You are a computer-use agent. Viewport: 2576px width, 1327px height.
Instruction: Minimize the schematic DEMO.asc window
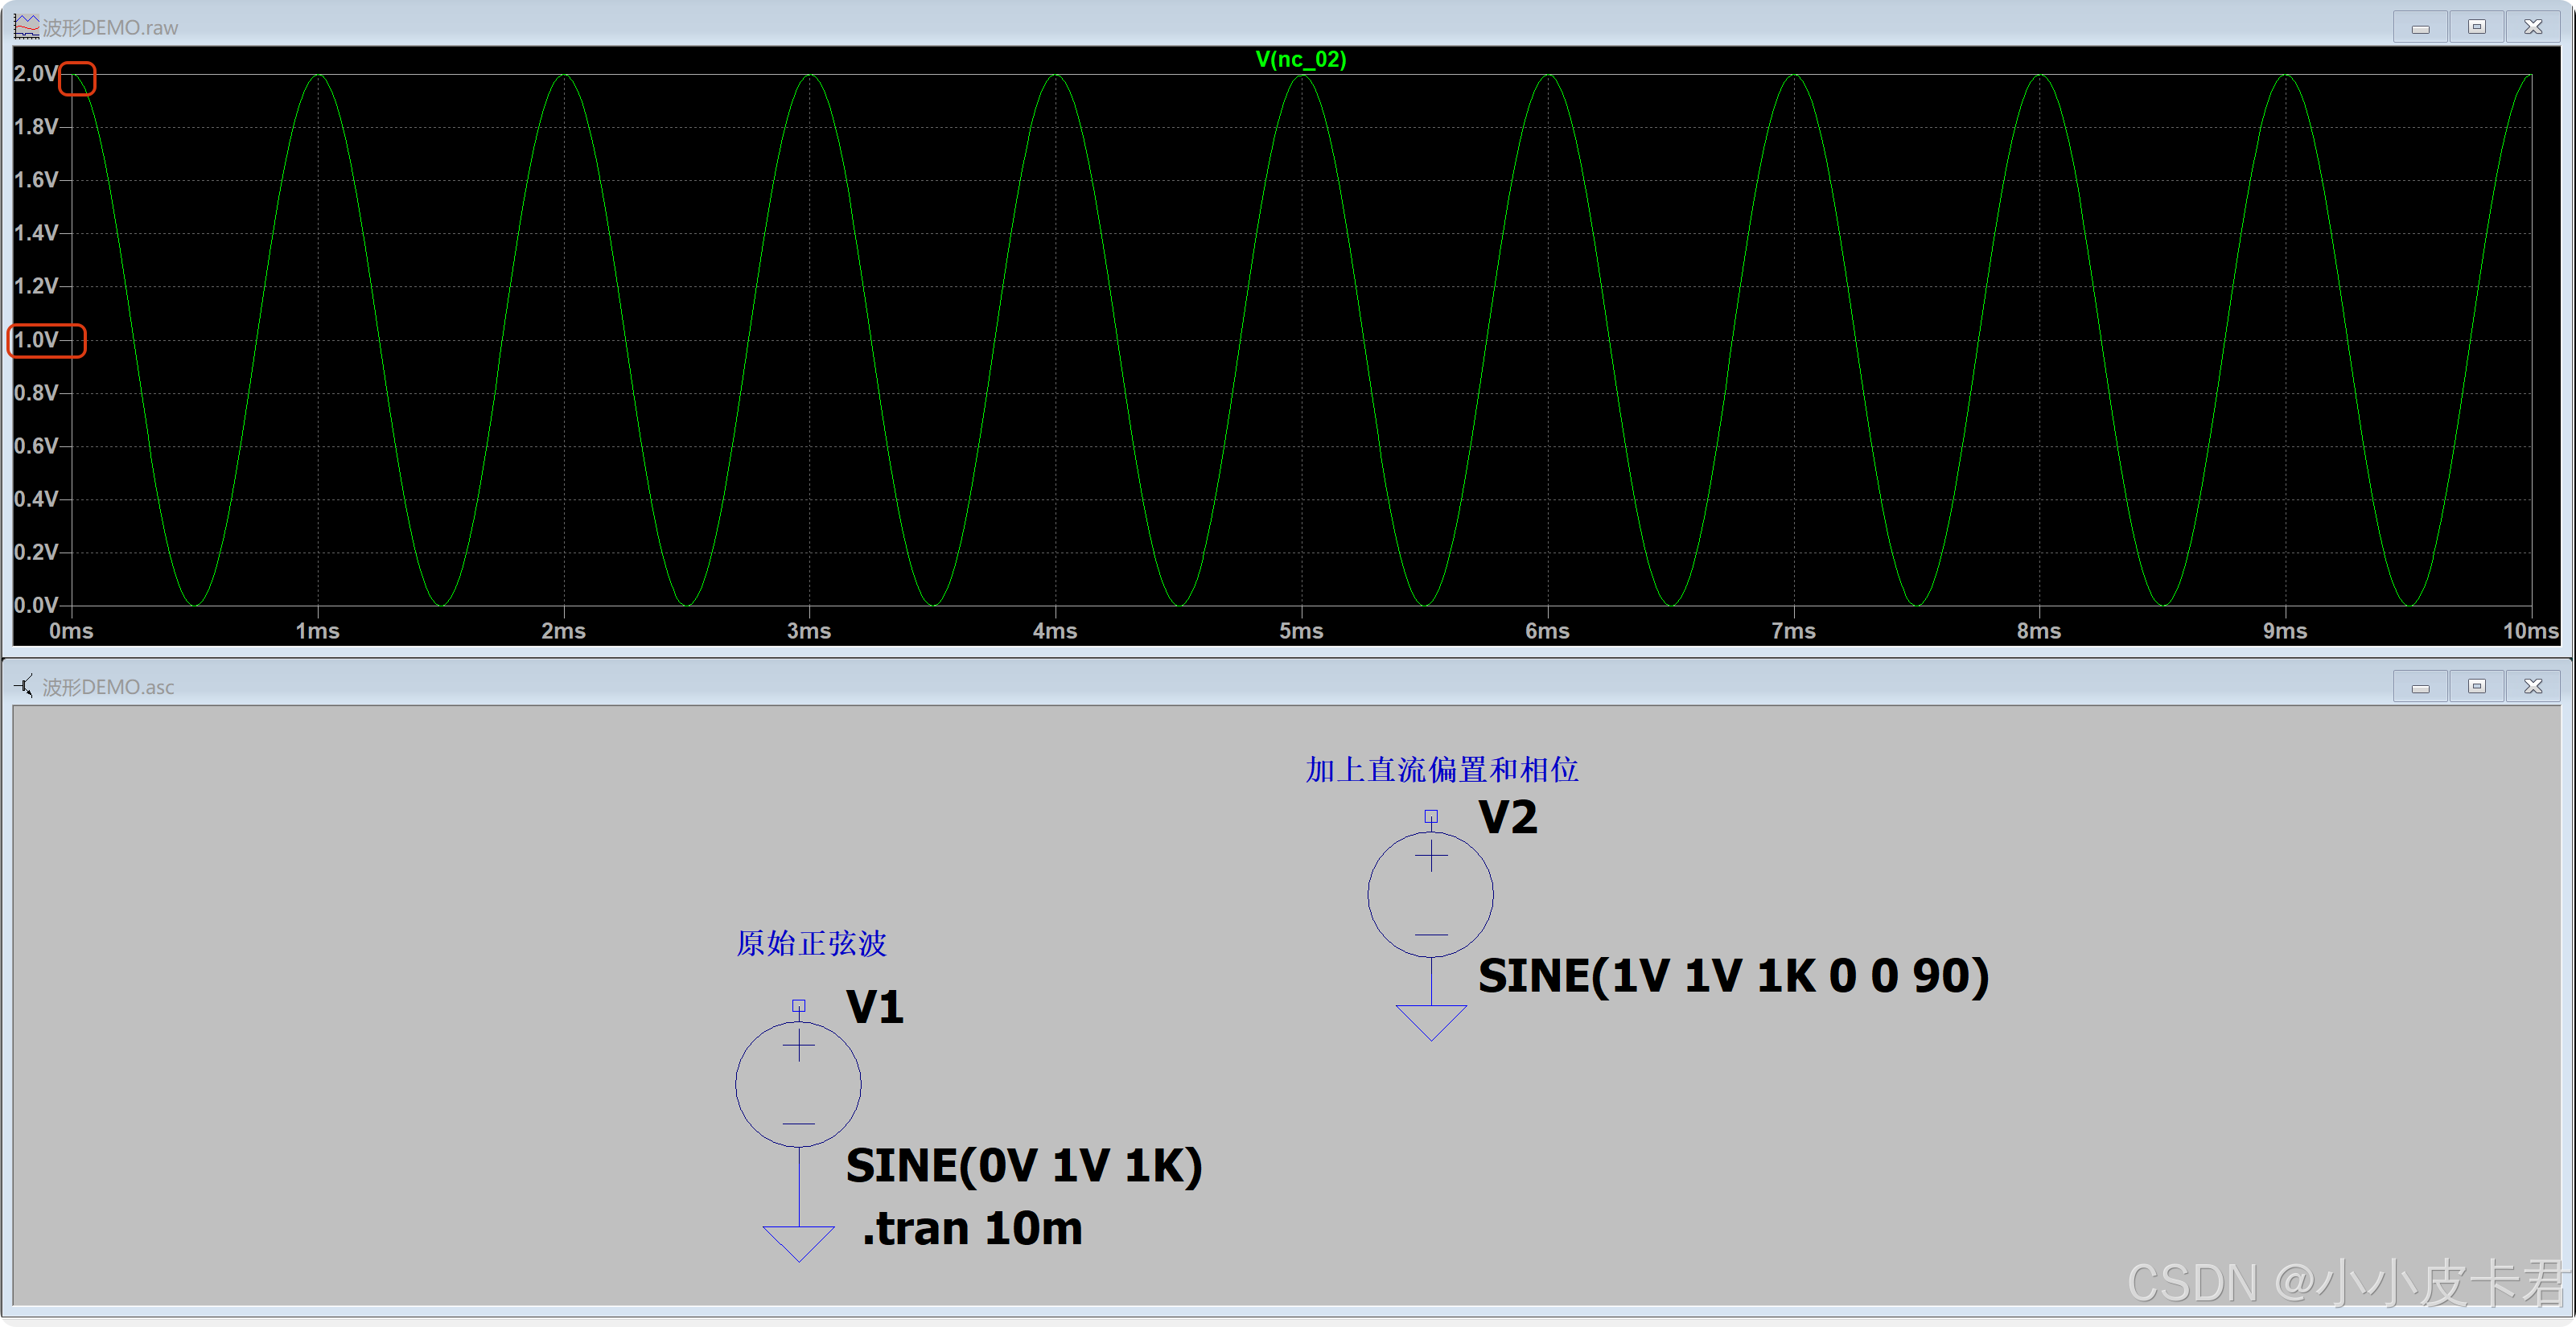[x=2420, y=686]
